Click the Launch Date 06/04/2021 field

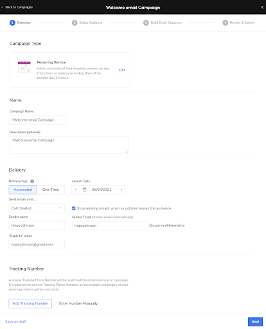coord(103,190)
